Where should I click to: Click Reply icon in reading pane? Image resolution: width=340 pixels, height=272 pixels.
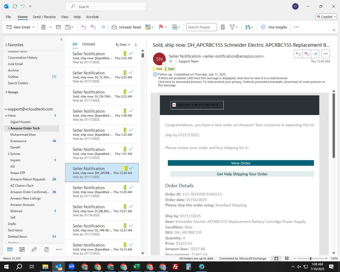click(x=298, y=54)
